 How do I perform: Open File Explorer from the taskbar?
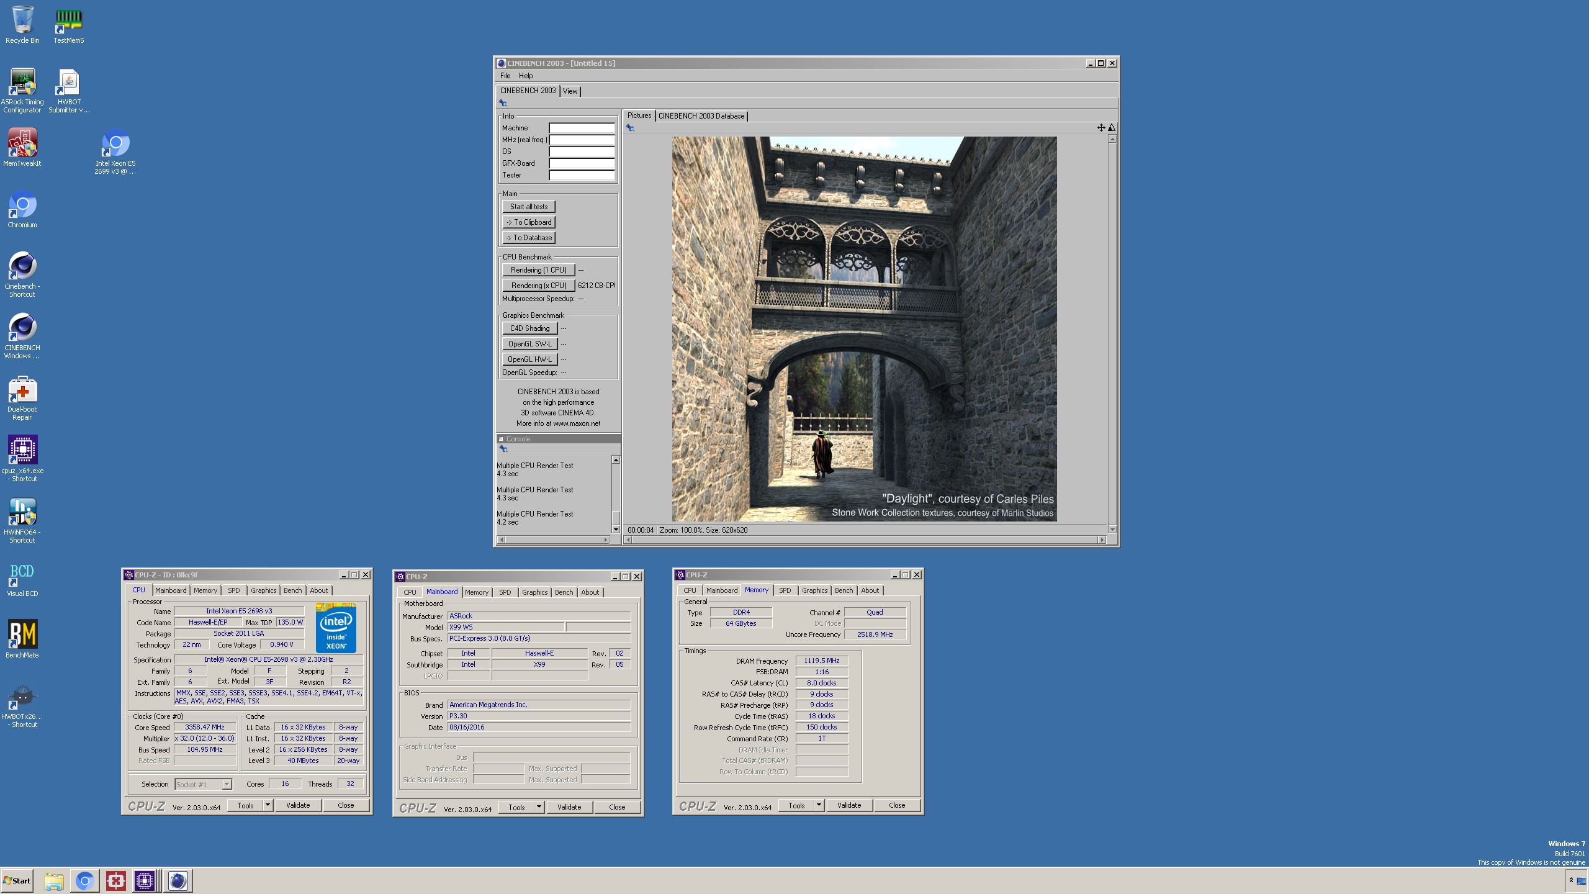click(x=54, y=881)
